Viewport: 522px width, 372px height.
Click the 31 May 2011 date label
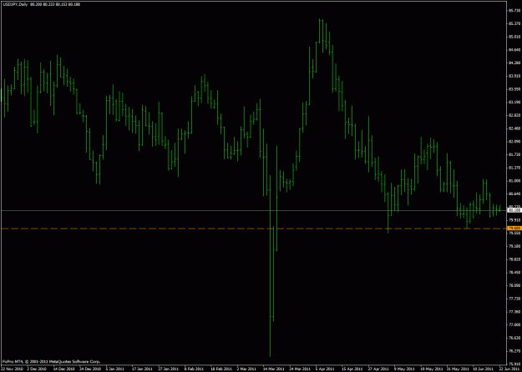click(456, 369)
